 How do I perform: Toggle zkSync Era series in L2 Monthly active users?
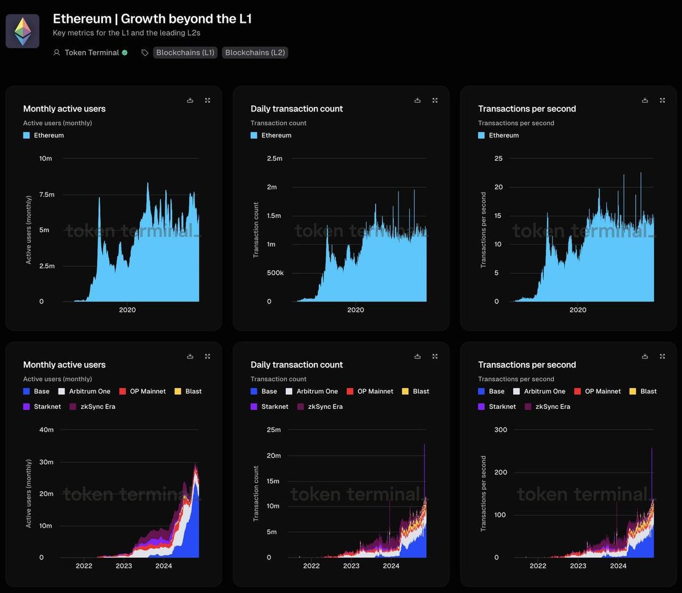click(92, 407)
